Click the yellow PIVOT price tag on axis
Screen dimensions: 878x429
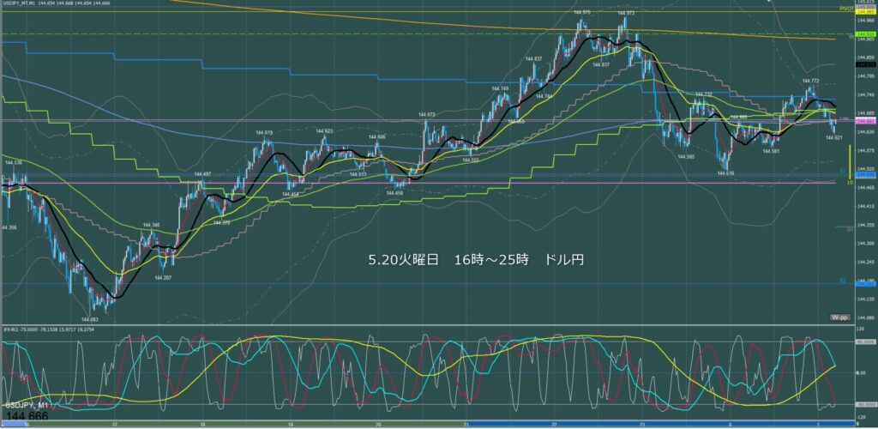pyautogui.click(x=866, y=11)
